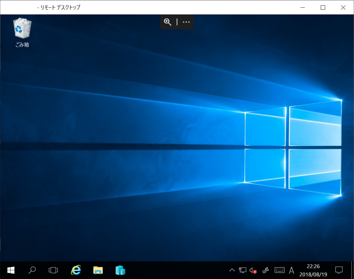Click the muted volume tray icon
This screenshot has height=279, width=354.
coord(253,270)
